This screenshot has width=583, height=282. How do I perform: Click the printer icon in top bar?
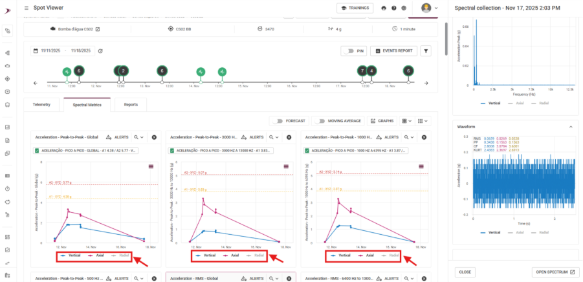(384, 8)
